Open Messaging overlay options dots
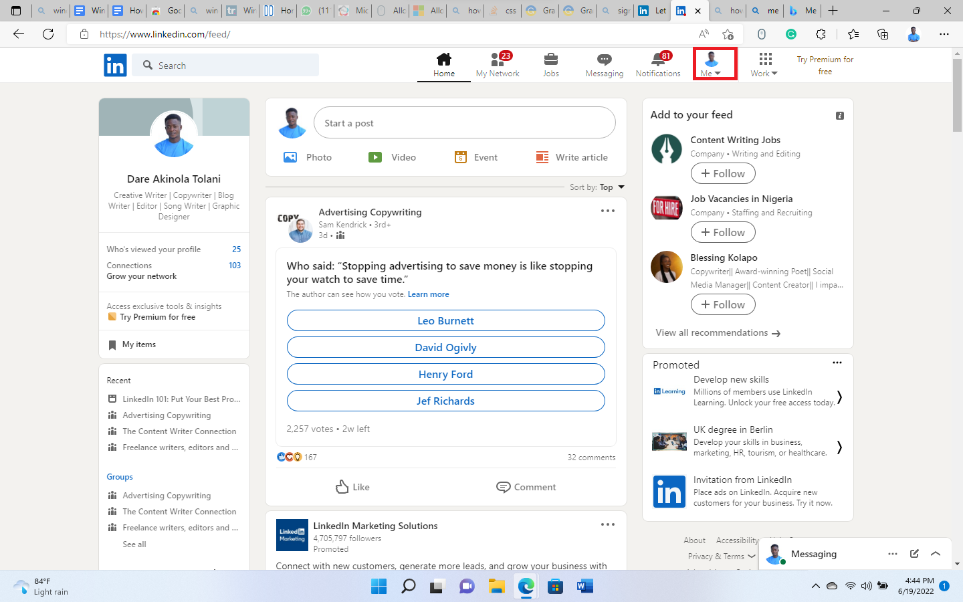963x602 pixels. click(x=893, y=554)
